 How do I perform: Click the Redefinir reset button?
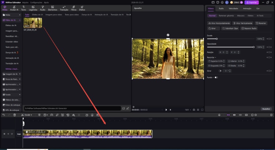click(266, 109)
